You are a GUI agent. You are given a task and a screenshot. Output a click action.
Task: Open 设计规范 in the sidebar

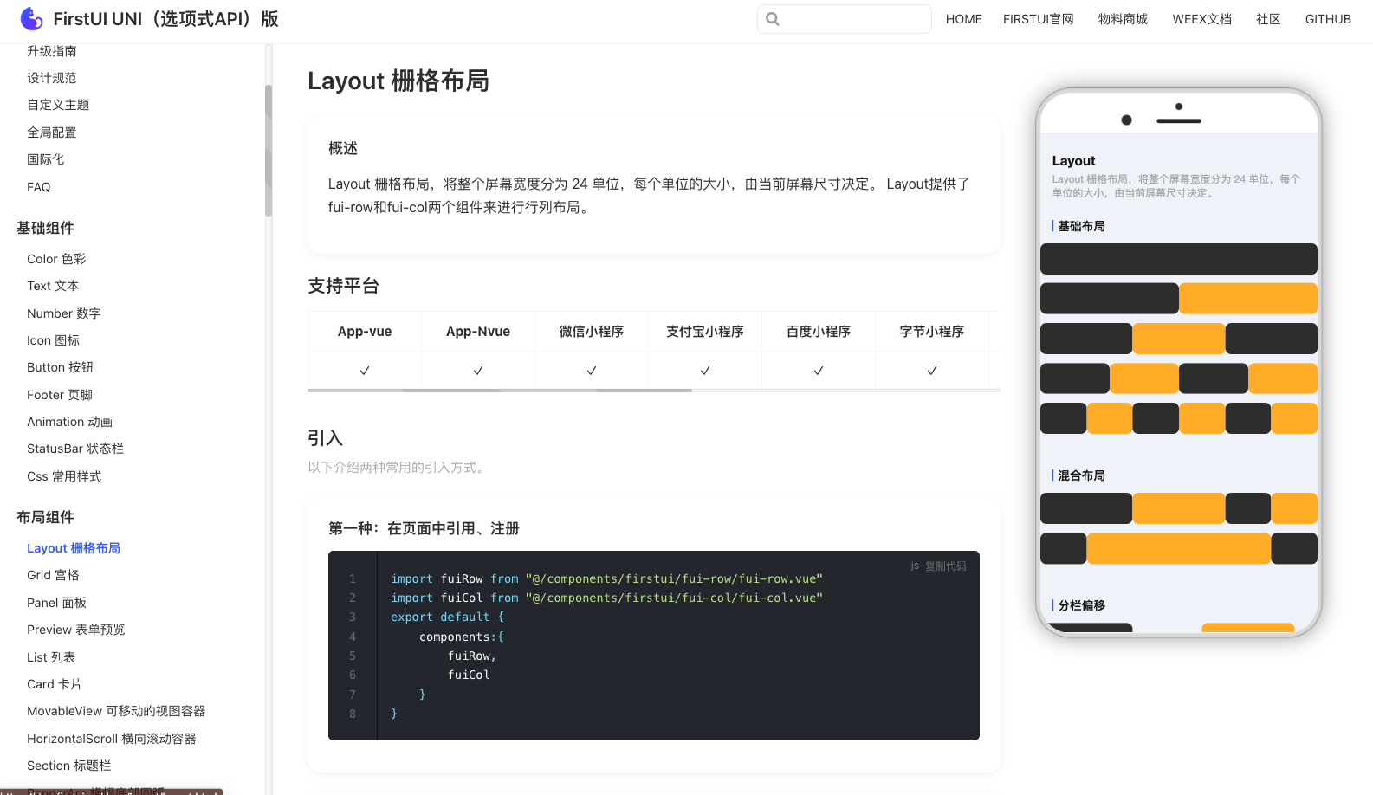pos(52,78)
